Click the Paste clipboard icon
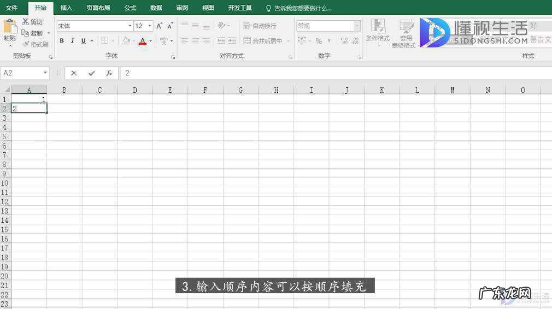Image resolution: width=552 pixels, height=309 pixels. 10,27
